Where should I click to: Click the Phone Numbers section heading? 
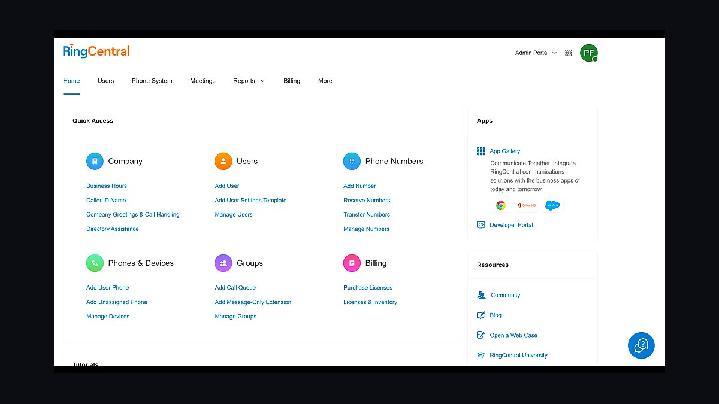click(394, 161)
